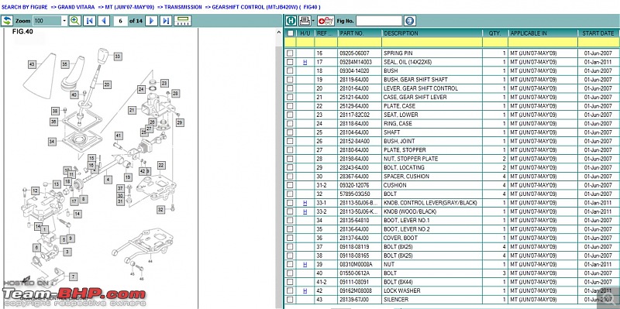Screen dimensions: 620x309
Task: Tick checkbox for SPRING PIN row
Action: [x=290, y=53]
